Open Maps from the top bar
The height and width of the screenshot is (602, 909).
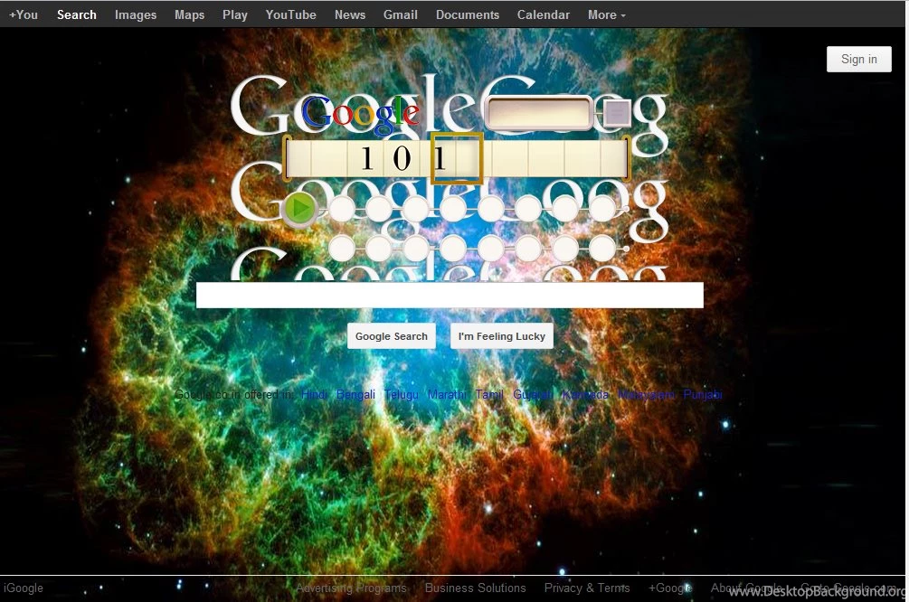[190, 14]
